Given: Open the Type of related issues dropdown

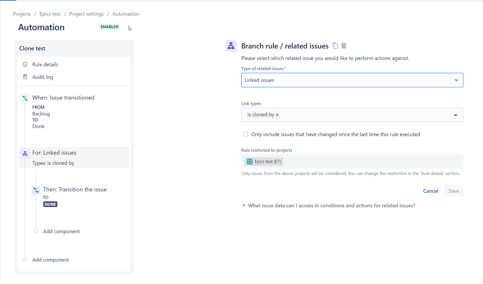Looking at the screenshot, I should pyautogui.click(x=456, y=80).
